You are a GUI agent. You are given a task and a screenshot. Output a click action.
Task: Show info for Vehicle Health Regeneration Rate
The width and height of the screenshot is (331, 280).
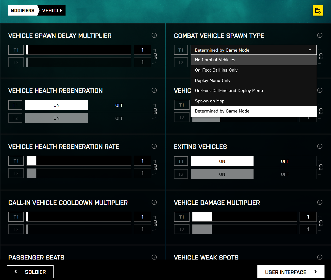[154, 146]
